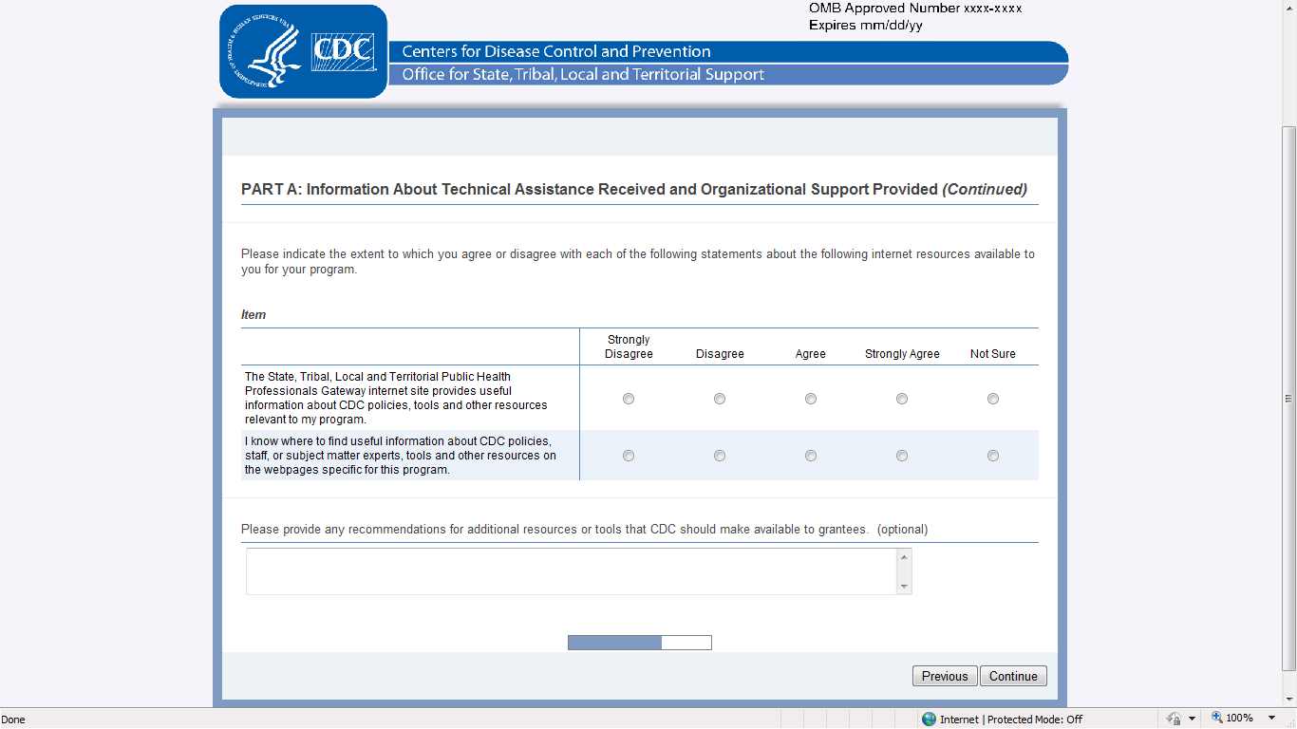The image size is (1297, 729).
Task: Select Strongly Disagree for Gateway internet site statement
Action: tap(629, 399)
